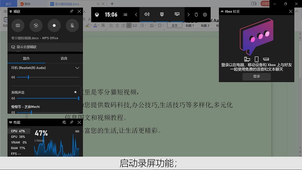Start recording with the record dot button
The image size is (302, 170).
tap(54, 25)
